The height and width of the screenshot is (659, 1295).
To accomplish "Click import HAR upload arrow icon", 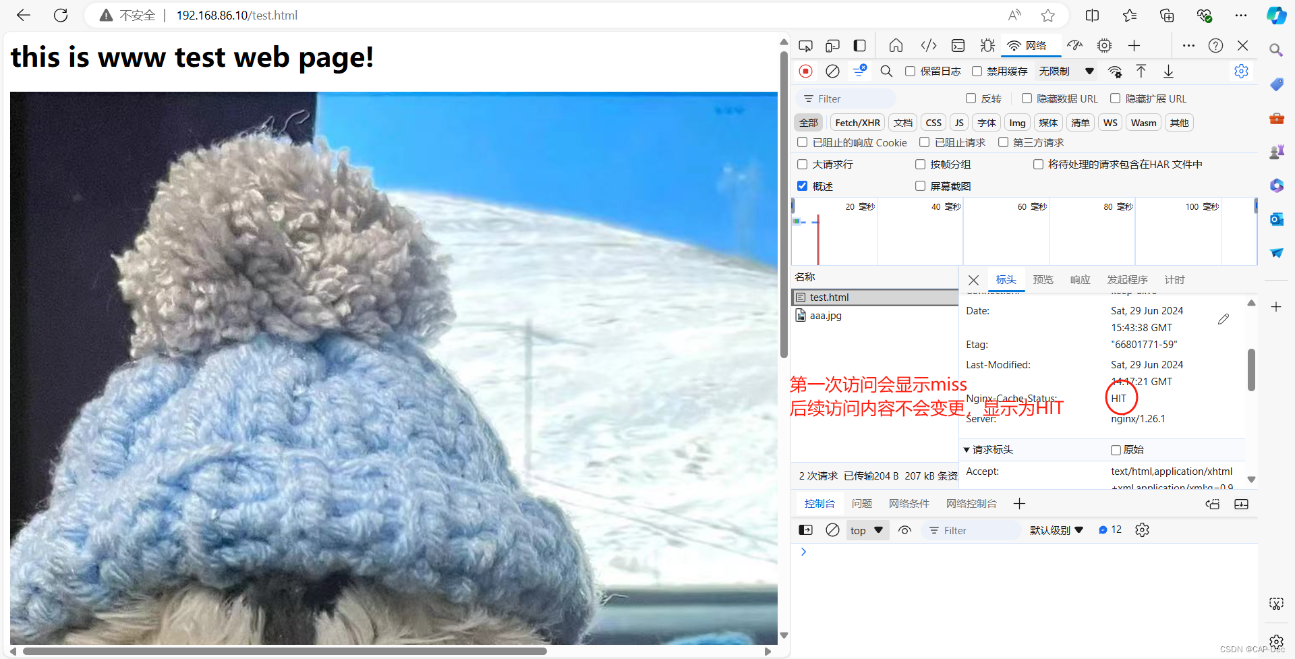I will click(x=1141, y=71).
